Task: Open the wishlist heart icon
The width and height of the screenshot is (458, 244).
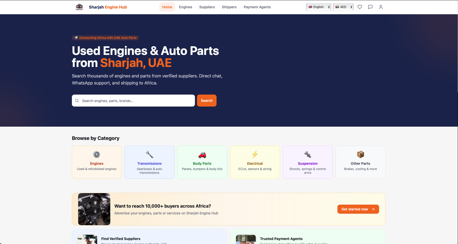Action: point(360,7)
